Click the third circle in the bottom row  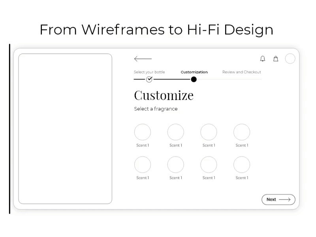208,165
